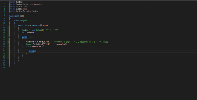Collapse the class Program block
Screen dimensions: 197x100
coord(9,21)
